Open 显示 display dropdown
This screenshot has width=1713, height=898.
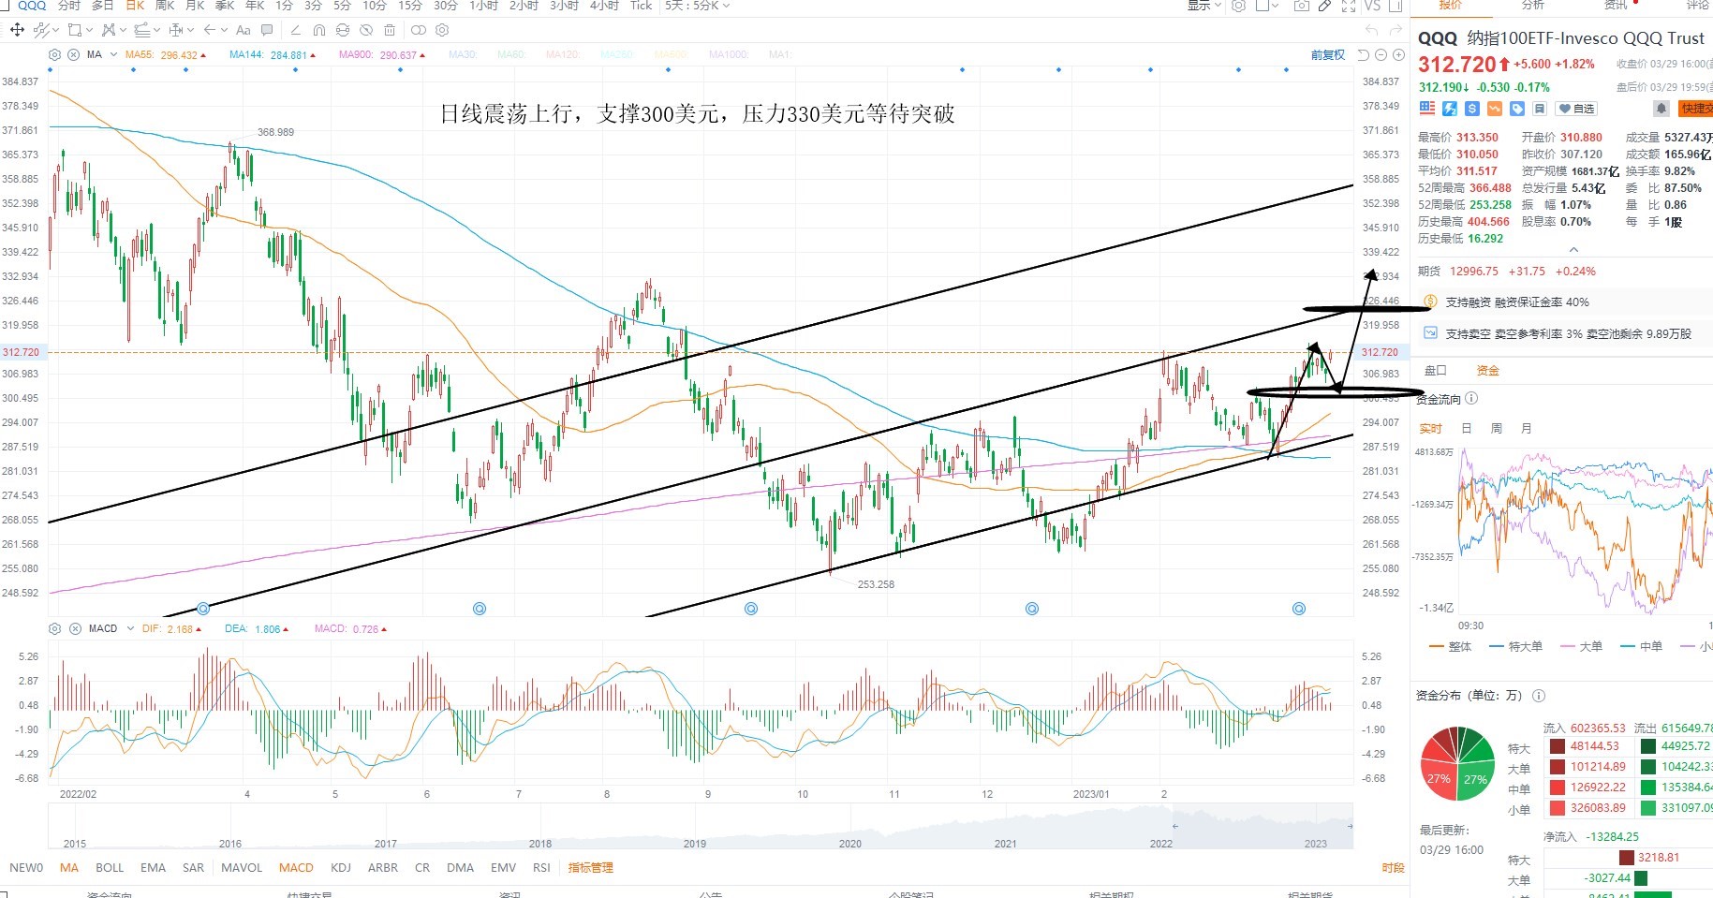[1204, 6]
